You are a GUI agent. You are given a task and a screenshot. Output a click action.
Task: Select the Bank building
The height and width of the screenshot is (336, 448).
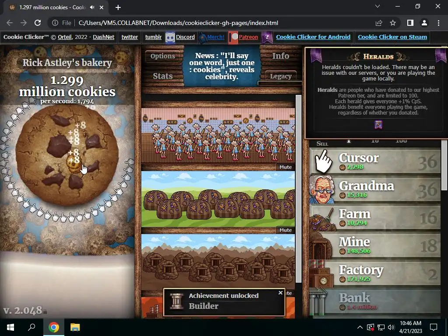pos(375,302)
